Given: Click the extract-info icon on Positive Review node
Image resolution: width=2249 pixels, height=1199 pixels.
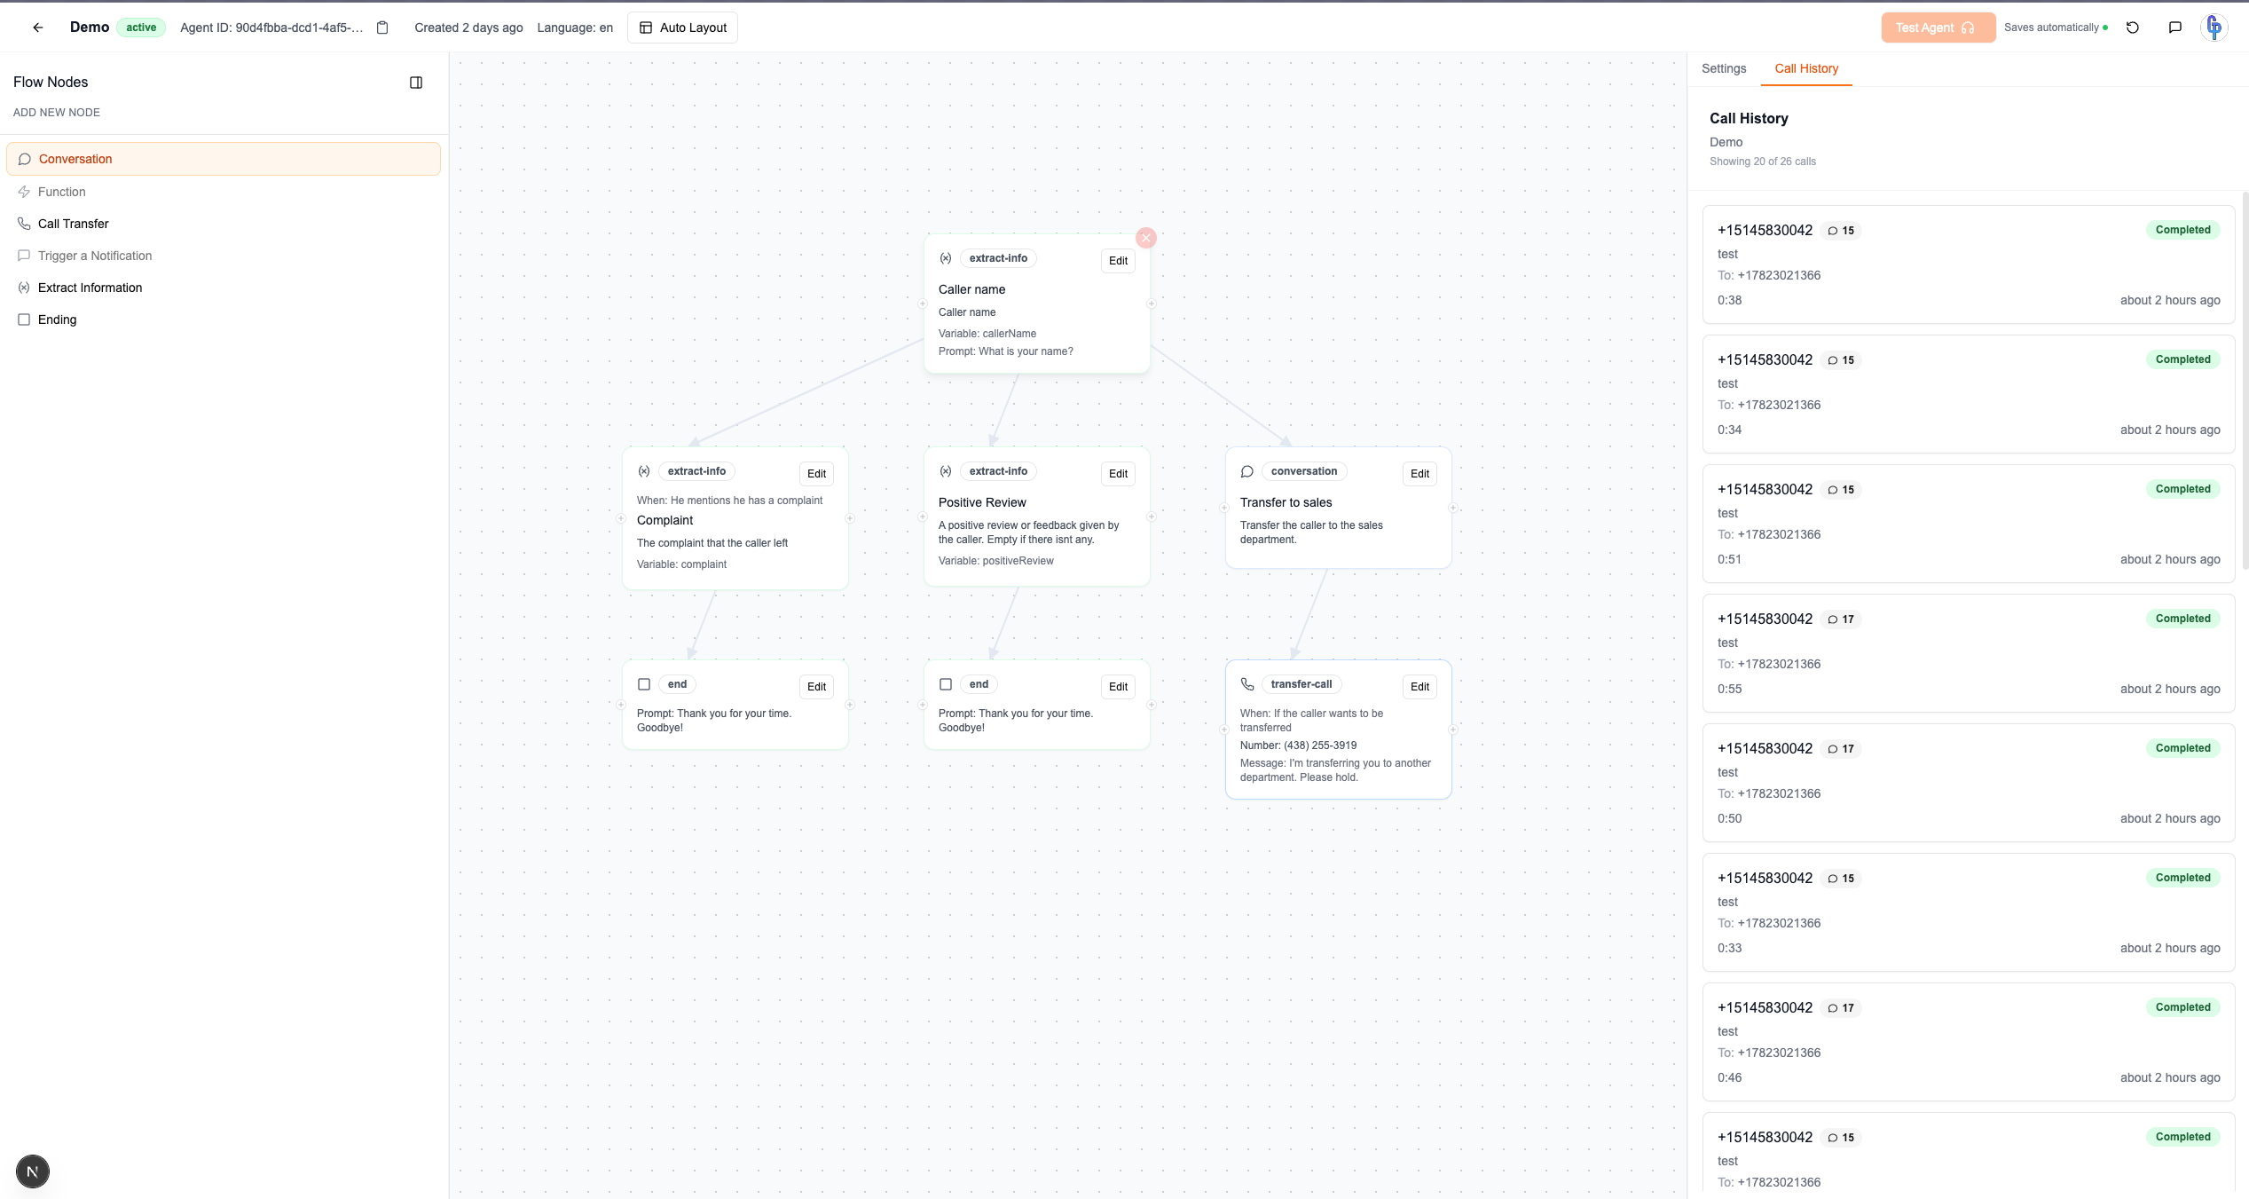Looking at the screenshot, I should coord(946,471).
